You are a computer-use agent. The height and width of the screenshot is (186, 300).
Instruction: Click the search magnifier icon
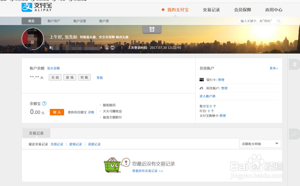(x=279, y=21)
